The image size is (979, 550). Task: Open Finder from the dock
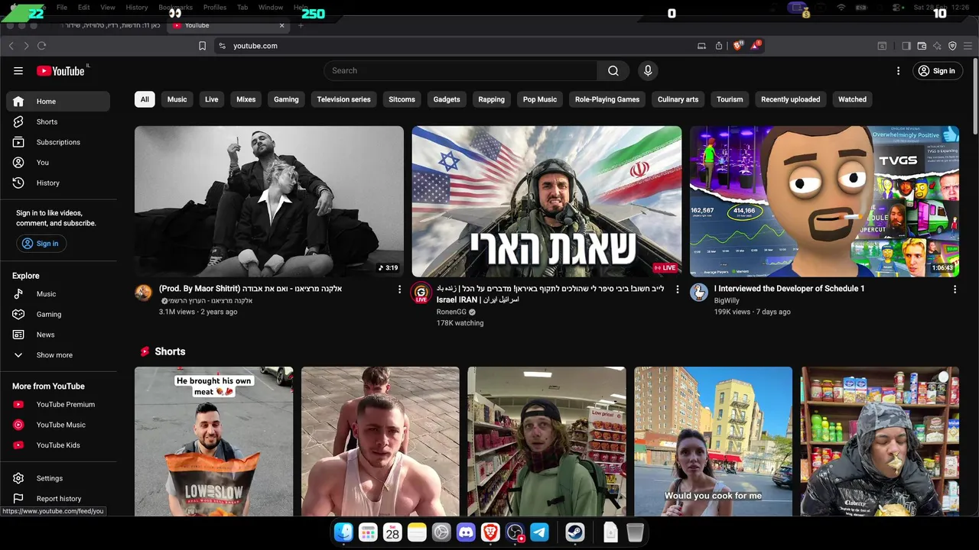343,532
